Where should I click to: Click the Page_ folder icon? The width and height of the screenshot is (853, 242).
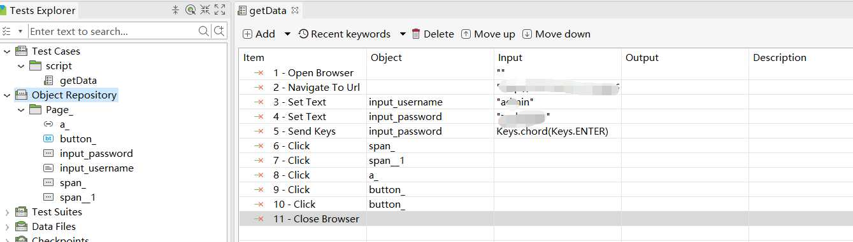pos(35,109)
